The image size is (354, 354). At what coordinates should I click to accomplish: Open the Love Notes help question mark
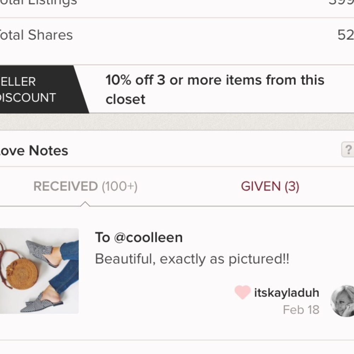coord(348,150)
